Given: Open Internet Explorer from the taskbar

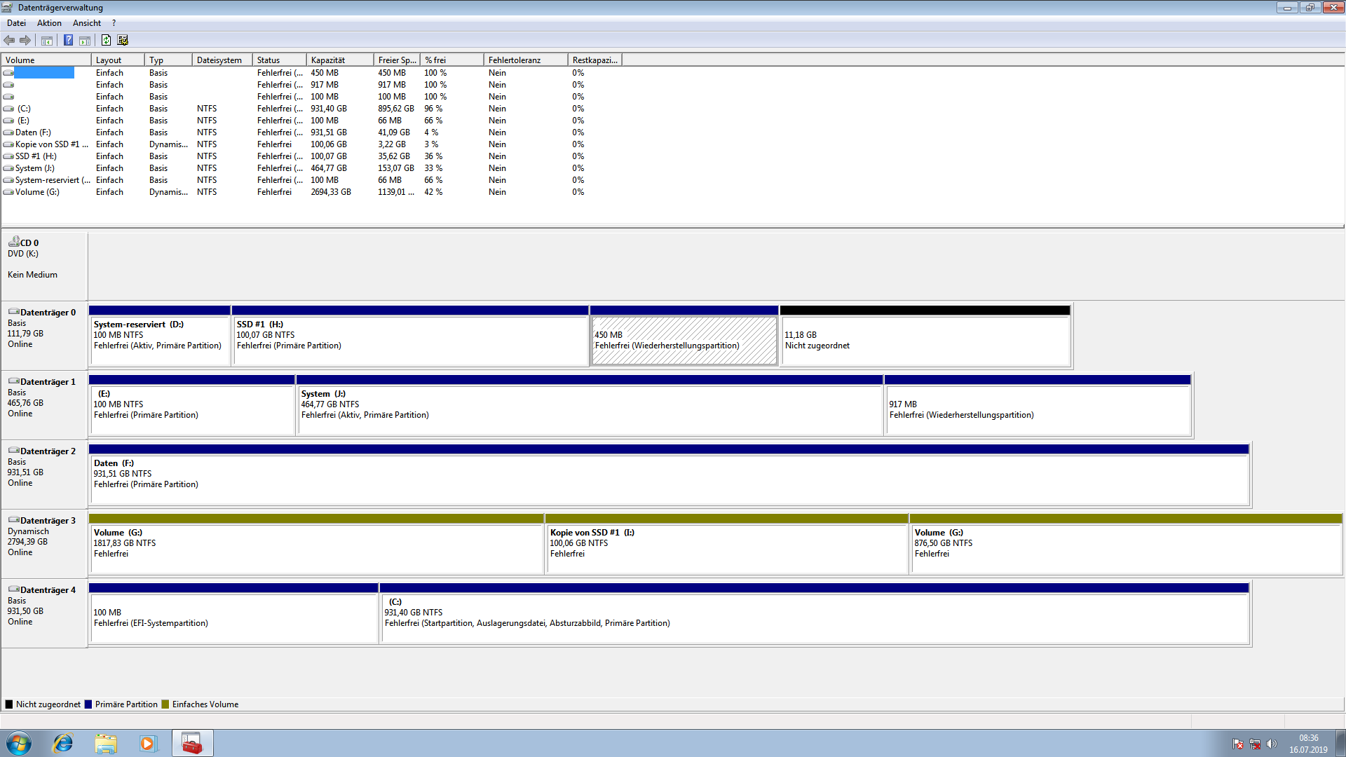Looking at the screenshot, I should coord(63,743).
